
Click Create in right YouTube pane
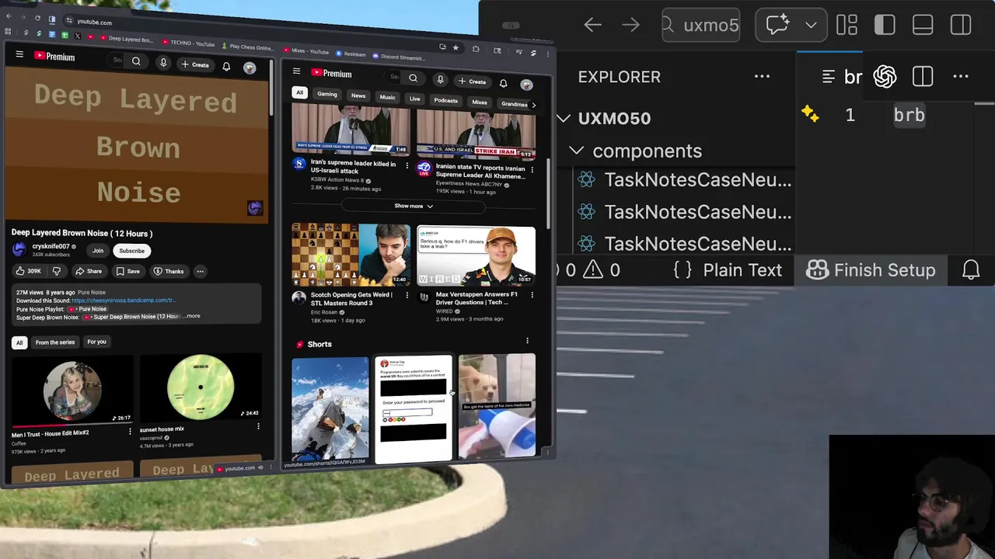click(473, 82)
